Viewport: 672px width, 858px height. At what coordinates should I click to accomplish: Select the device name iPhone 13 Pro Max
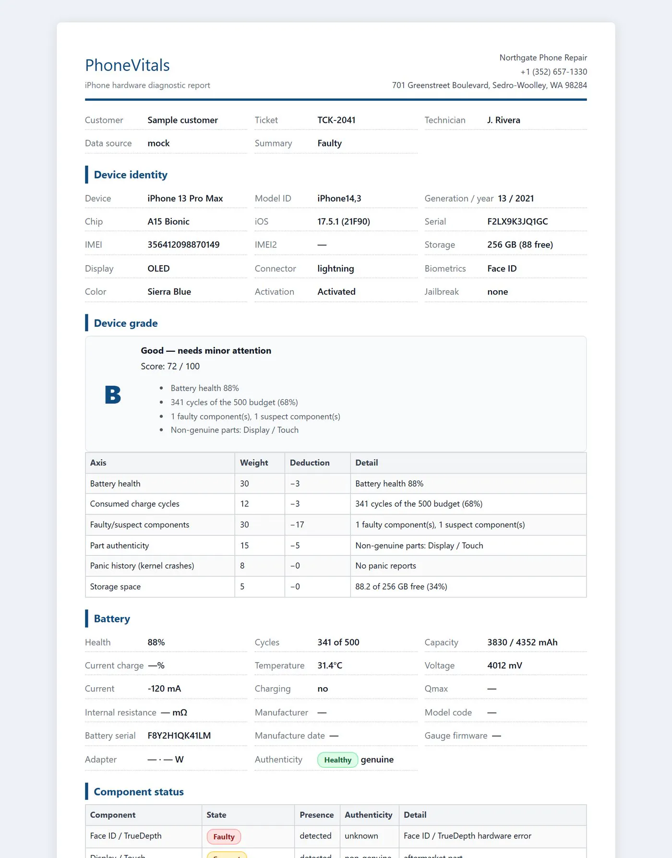point(185,198)
